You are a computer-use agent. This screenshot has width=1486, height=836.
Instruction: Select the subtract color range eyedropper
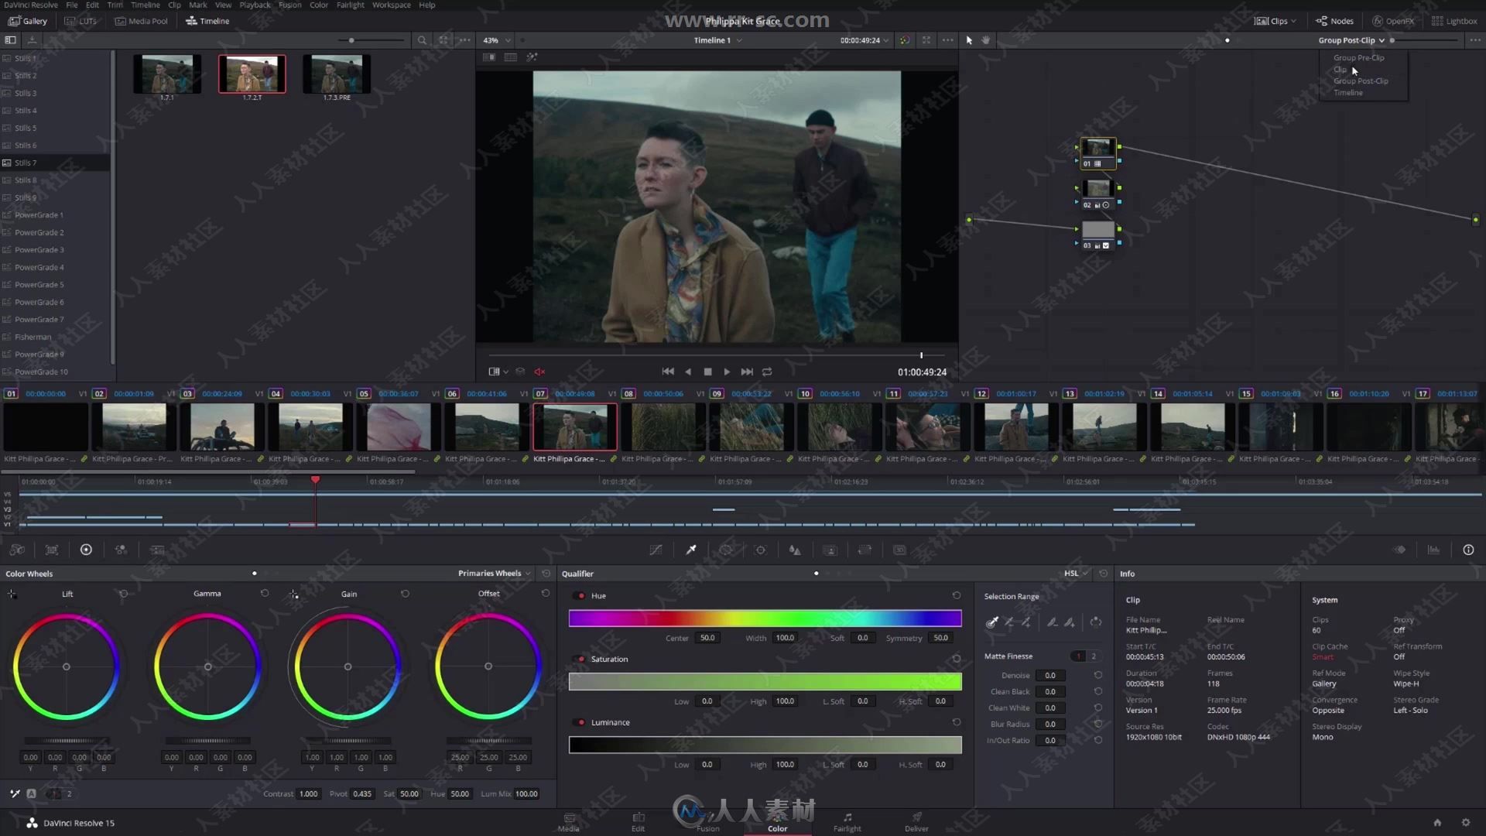point(1009,622)
